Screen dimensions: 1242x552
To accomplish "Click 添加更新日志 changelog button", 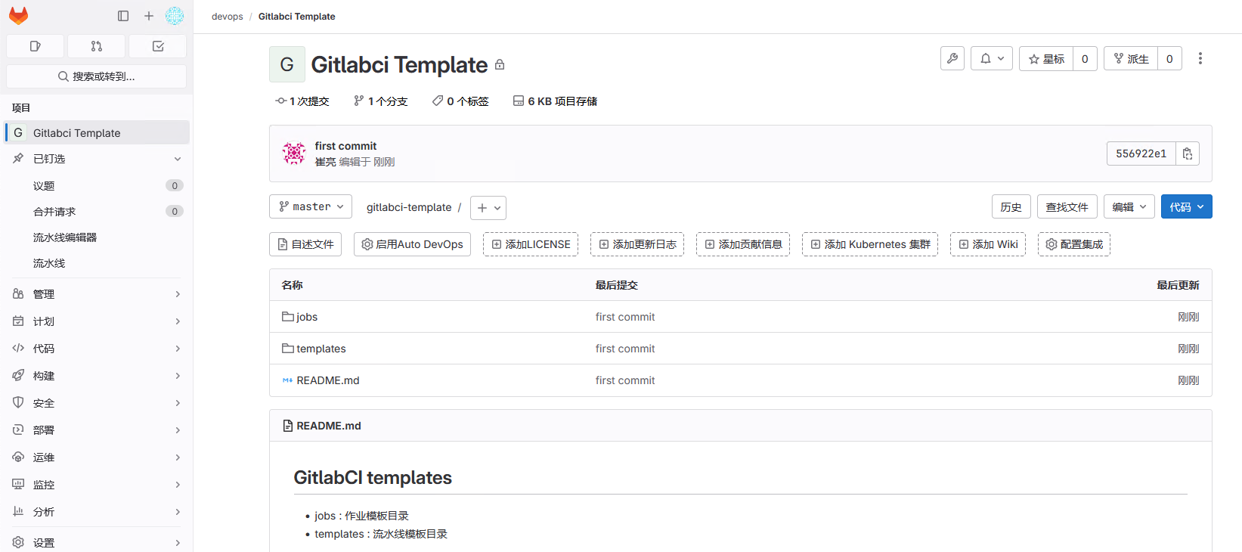I will [637, 244].
